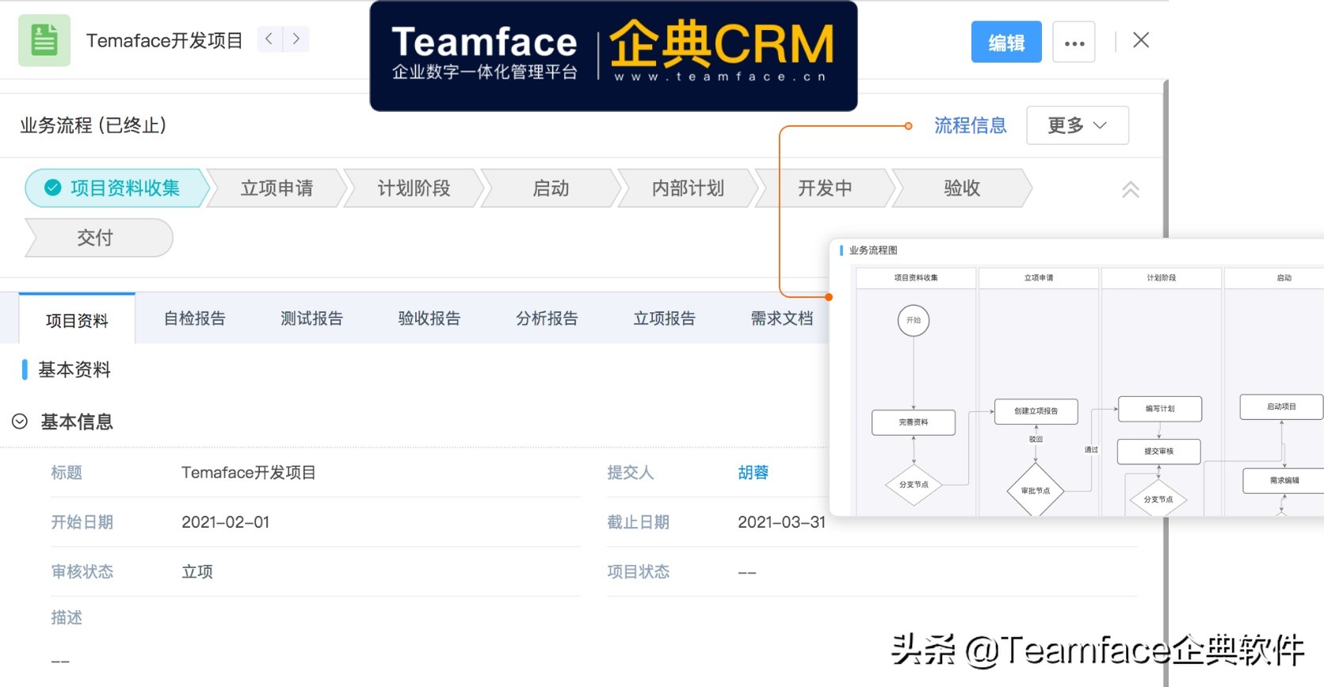Image resolution: width=1324 pixels, height=687 pixels.
Task: Click the 编写计划 flowchart node
Action: coord(1160,409)
